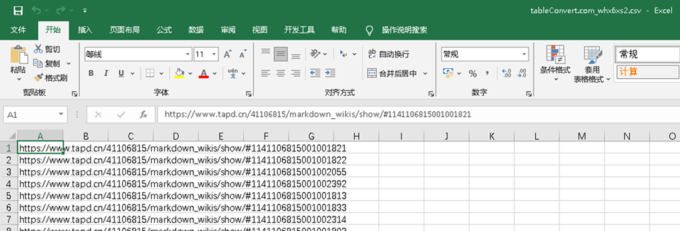Redo the last action

pos(61,11)
